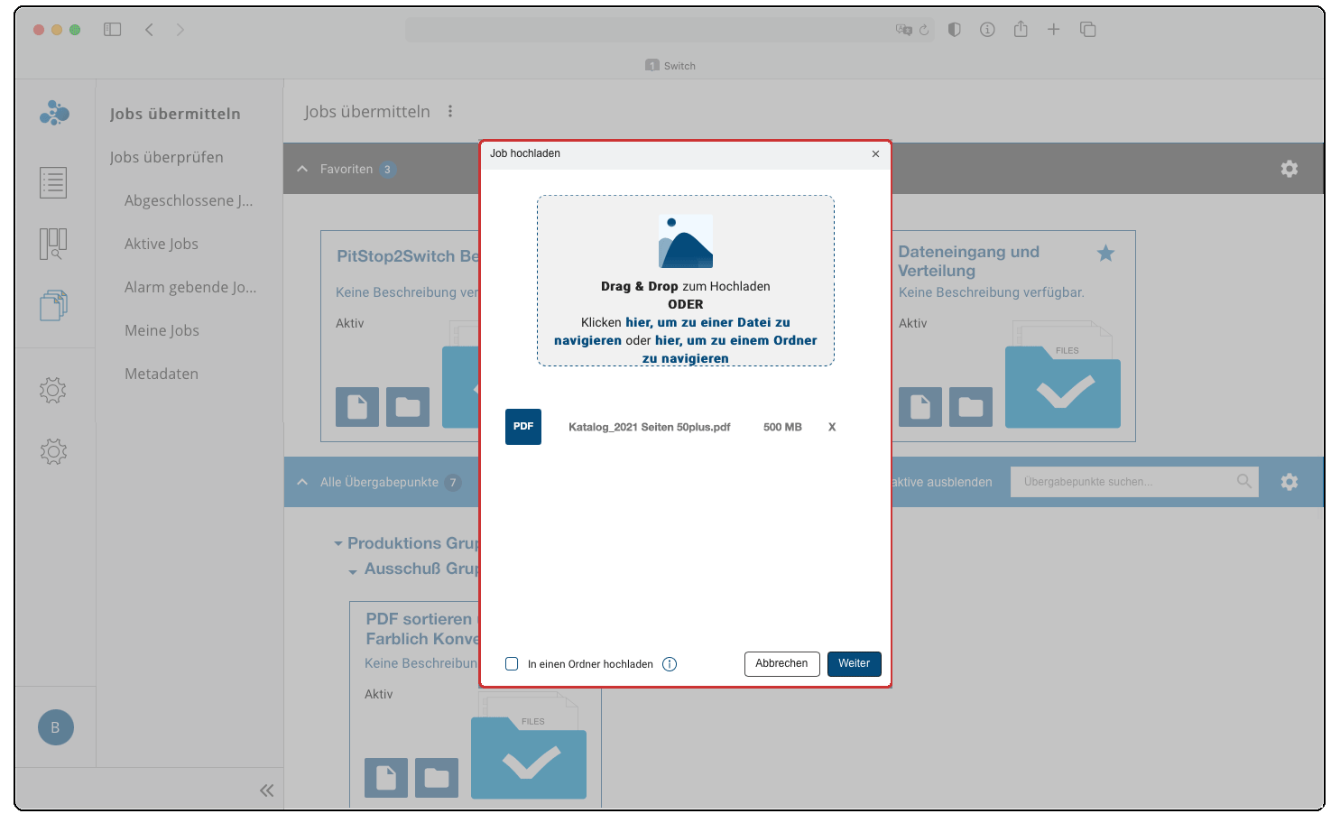Click the Weiter button
The width and height of the screenshot is (1340, 823).
(x=854, y=664)
